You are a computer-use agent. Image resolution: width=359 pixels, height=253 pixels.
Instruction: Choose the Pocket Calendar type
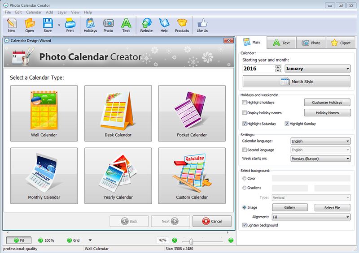point(192,113)
